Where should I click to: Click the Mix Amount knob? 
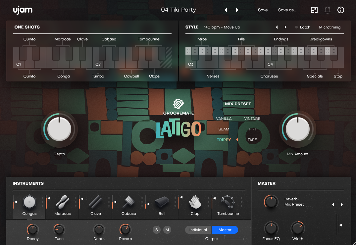click(297, 129)
